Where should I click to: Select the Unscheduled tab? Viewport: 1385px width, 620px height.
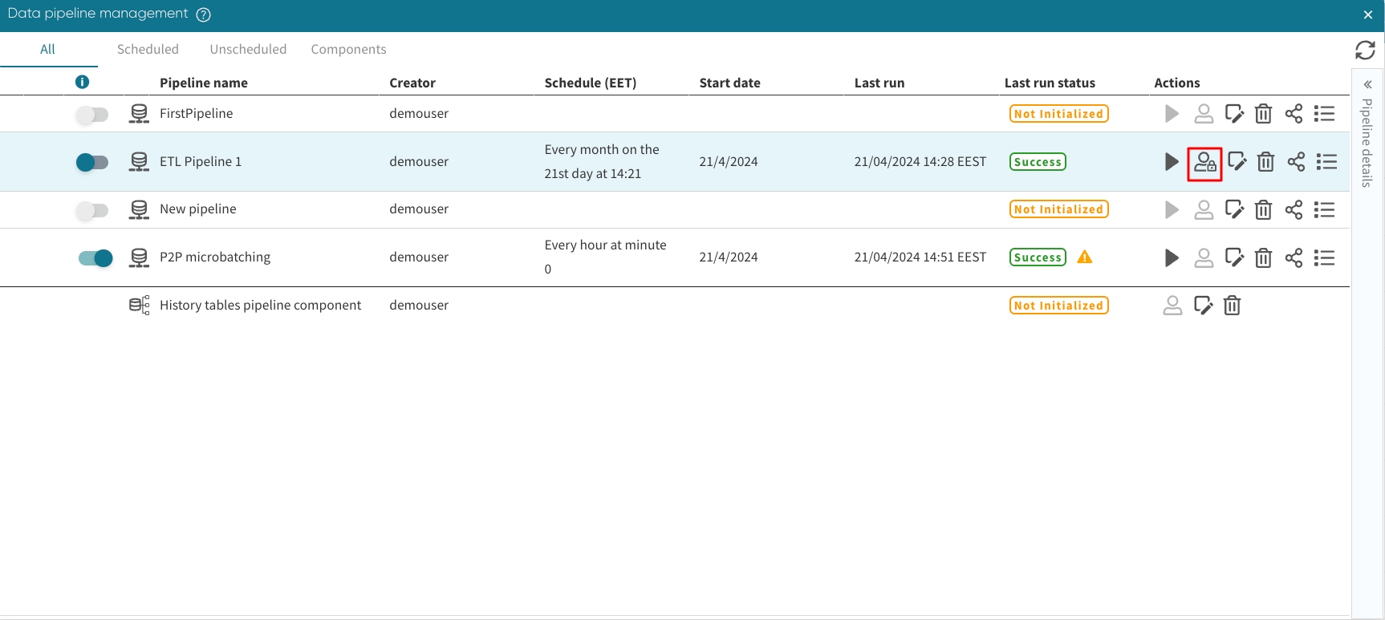pos(248,49)
